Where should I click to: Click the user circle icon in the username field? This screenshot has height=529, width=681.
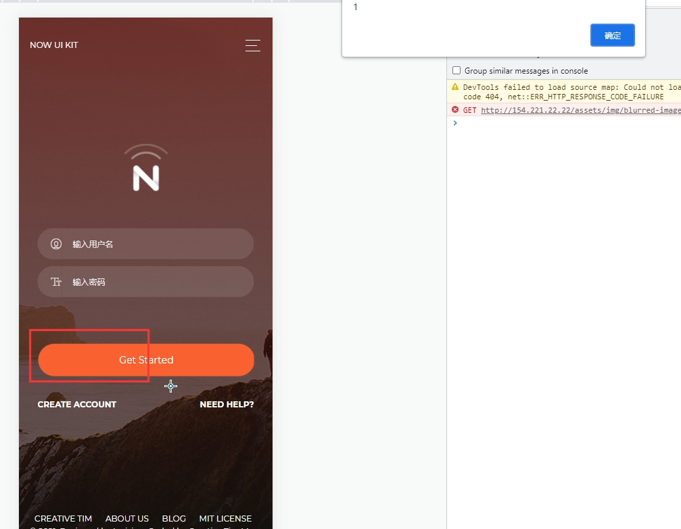pos(56,244)
